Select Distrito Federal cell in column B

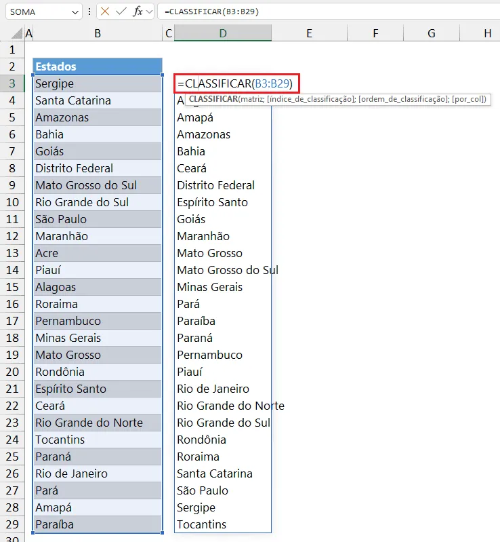[98, 168]
